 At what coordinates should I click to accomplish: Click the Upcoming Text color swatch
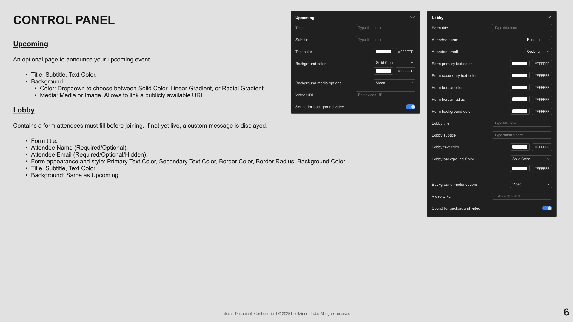(x=383, y=52)
